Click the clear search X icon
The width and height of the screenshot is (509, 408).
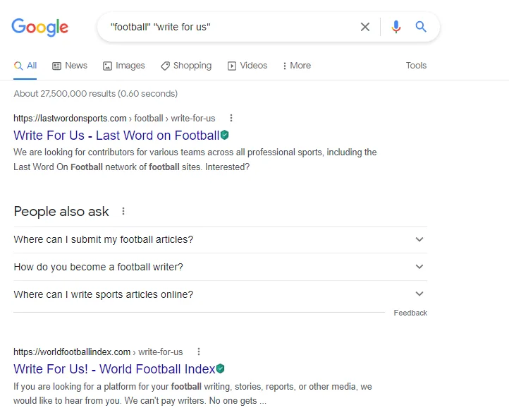pos(365,27)
